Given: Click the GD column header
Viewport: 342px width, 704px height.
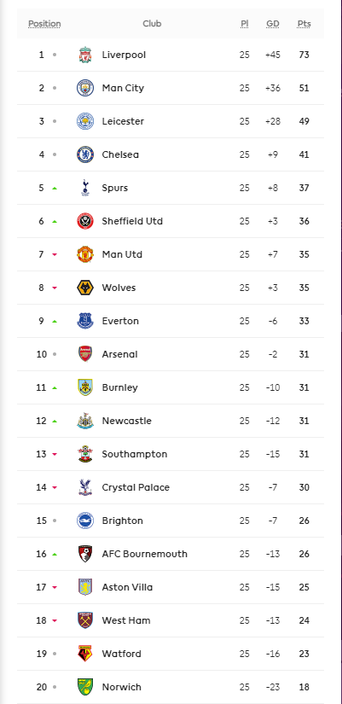Looking at the screenshot, I should 272,24.
